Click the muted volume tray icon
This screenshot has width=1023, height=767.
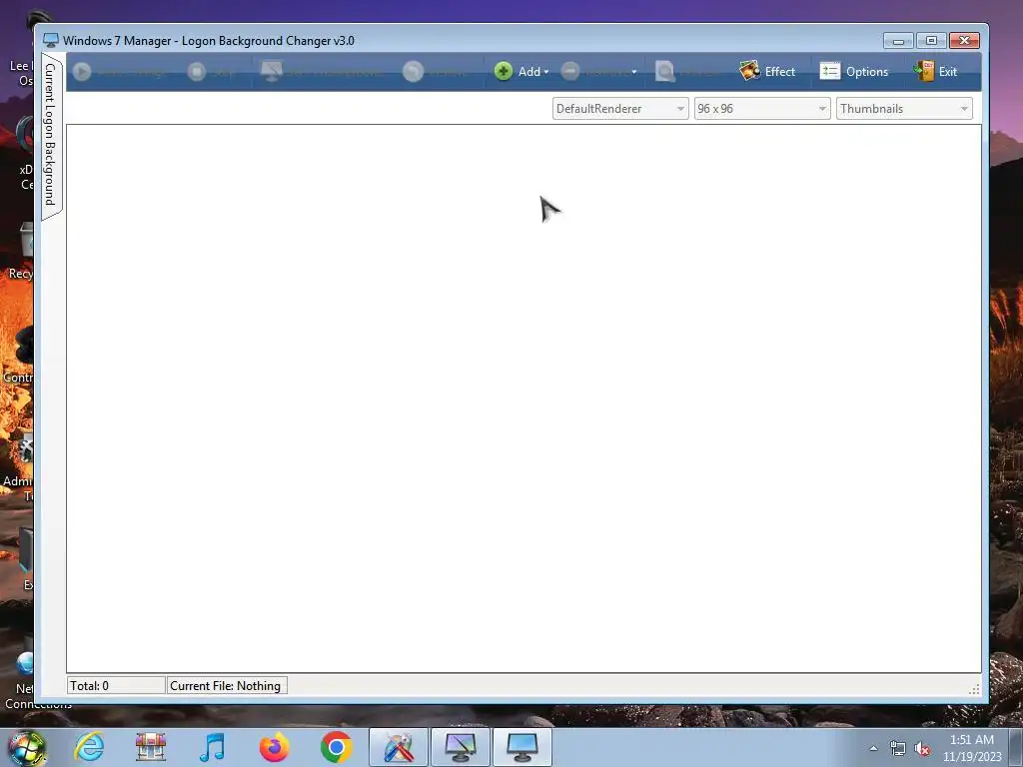pyautogui.click(x=922, y=749)
